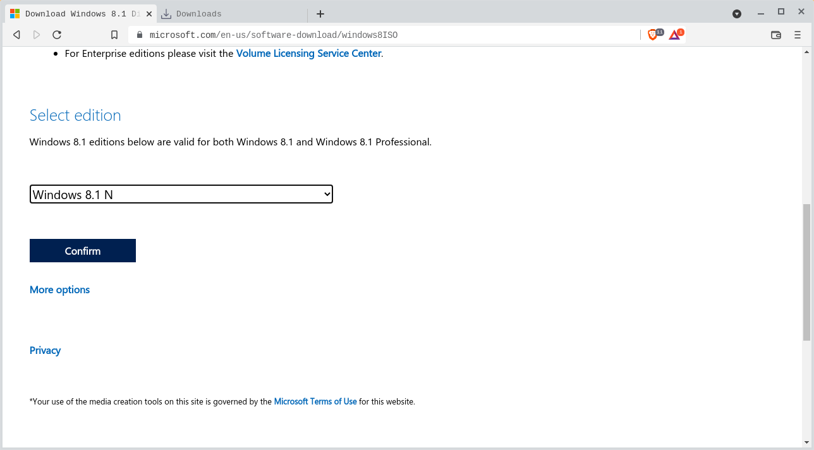
Task: Click the vertical page scrollbar thumb
Action: [x=806, y=272]
